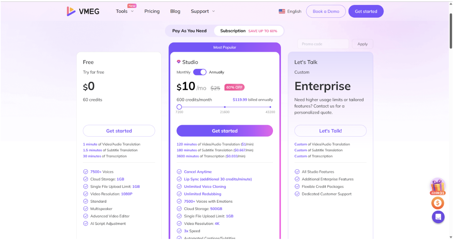Click the Studio diamond icon
The image size is (456, 241).
pos(179,62)
